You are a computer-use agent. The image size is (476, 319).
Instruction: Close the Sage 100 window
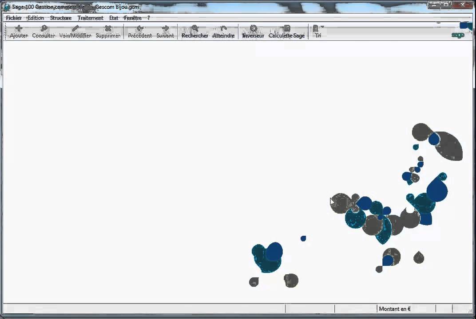pyautogui.click(x=463, y=5)
